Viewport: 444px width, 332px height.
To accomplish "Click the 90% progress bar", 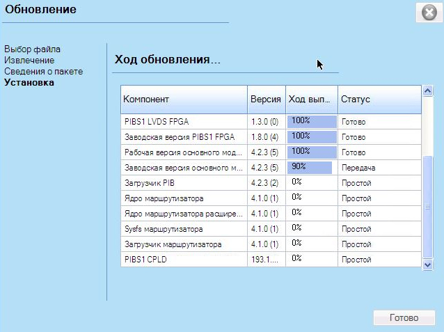I will (x=310, y=167).
